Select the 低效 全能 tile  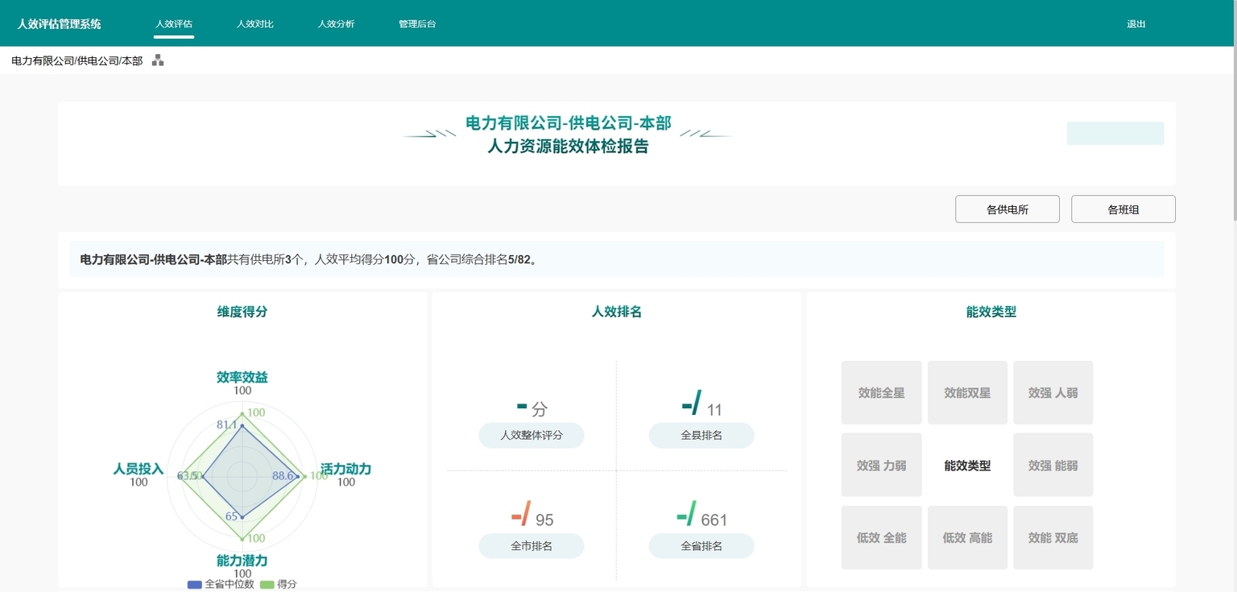(881, 538)
